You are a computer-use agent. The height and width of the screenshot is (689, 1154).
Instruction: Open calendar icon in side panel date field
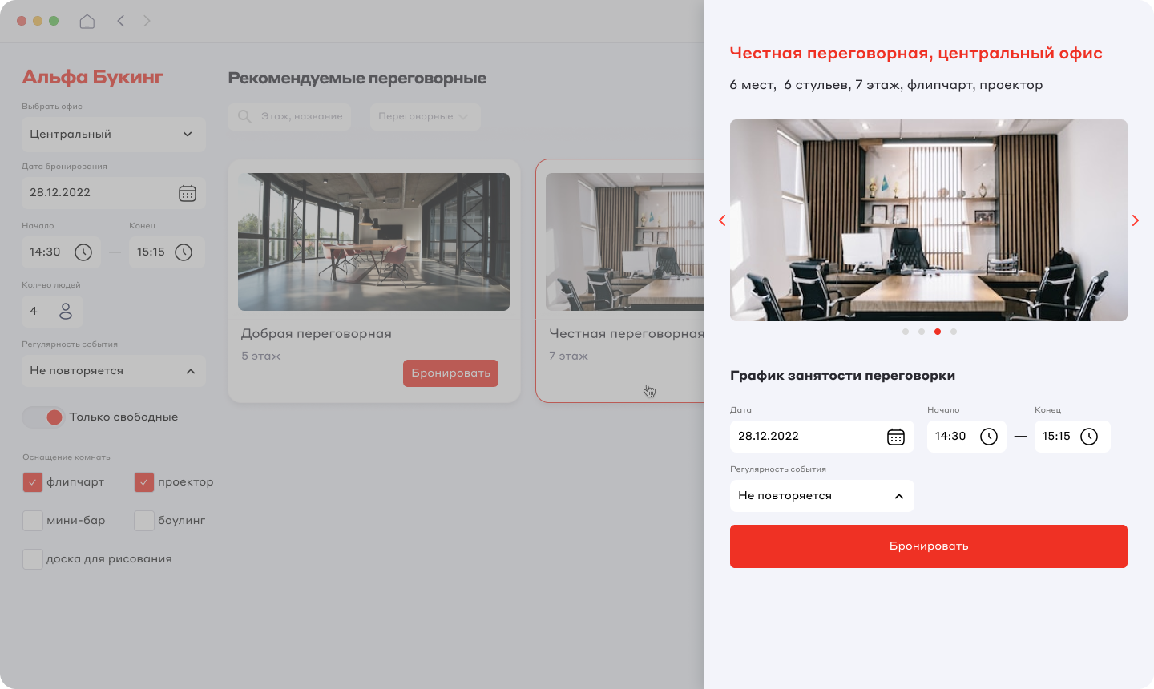coord(896,437)
